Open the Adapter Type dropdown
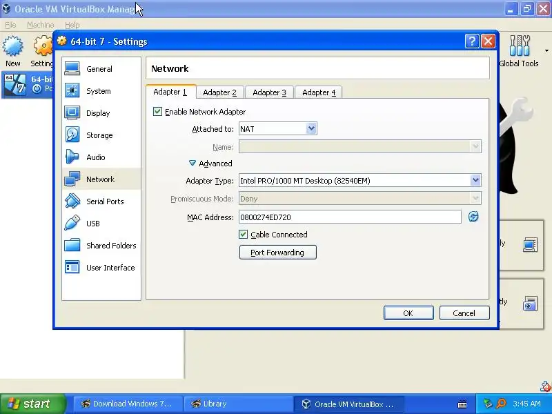Screen dimensions: 552x414 (359, 180)
